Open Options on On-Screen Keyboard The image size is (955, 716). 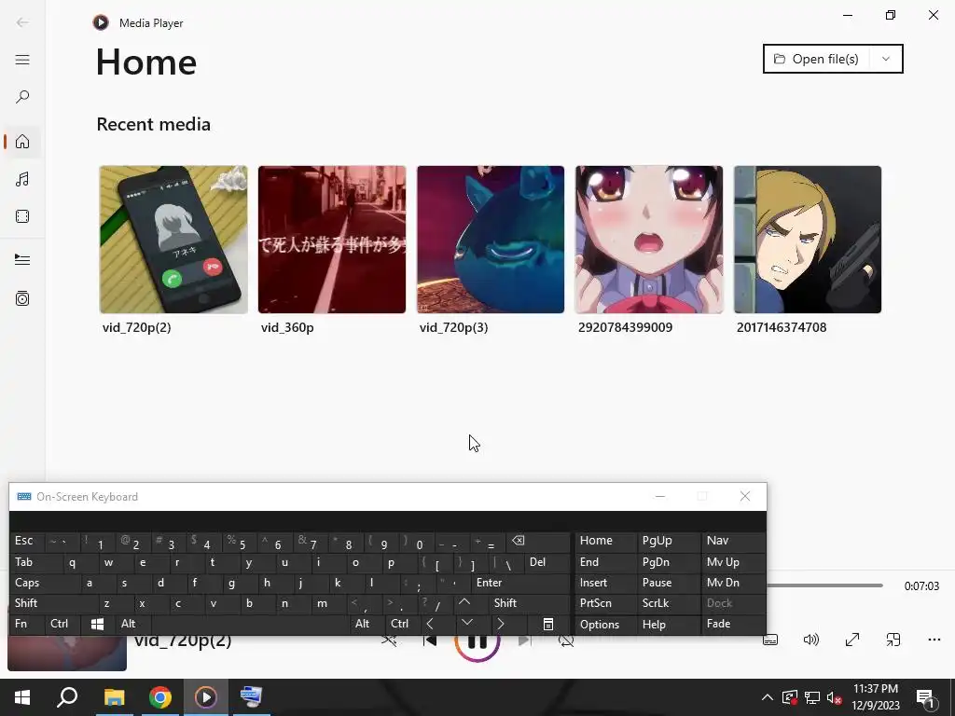click(x=605, y=624)
